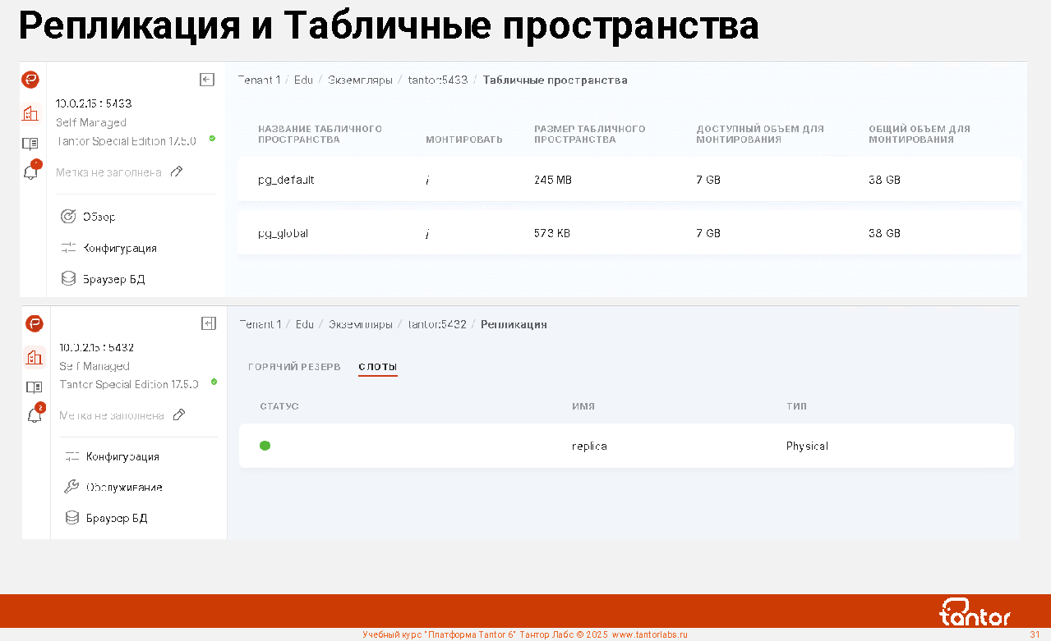Select the pg_default tablespace row
Image resolution: width=1051 pixels, height=641 pixels.
(x=629, y=180)
